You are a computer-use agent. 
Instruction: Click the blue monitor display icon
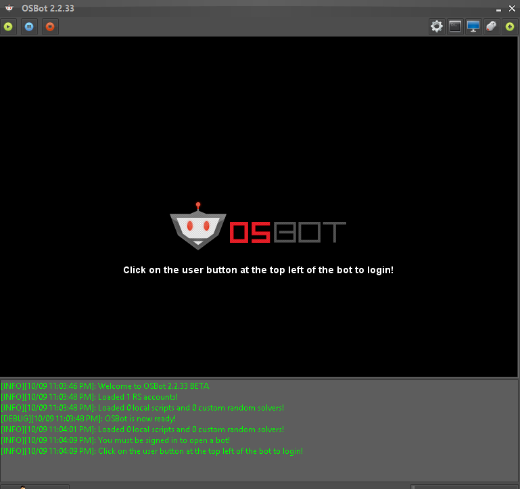pos(473,26)
